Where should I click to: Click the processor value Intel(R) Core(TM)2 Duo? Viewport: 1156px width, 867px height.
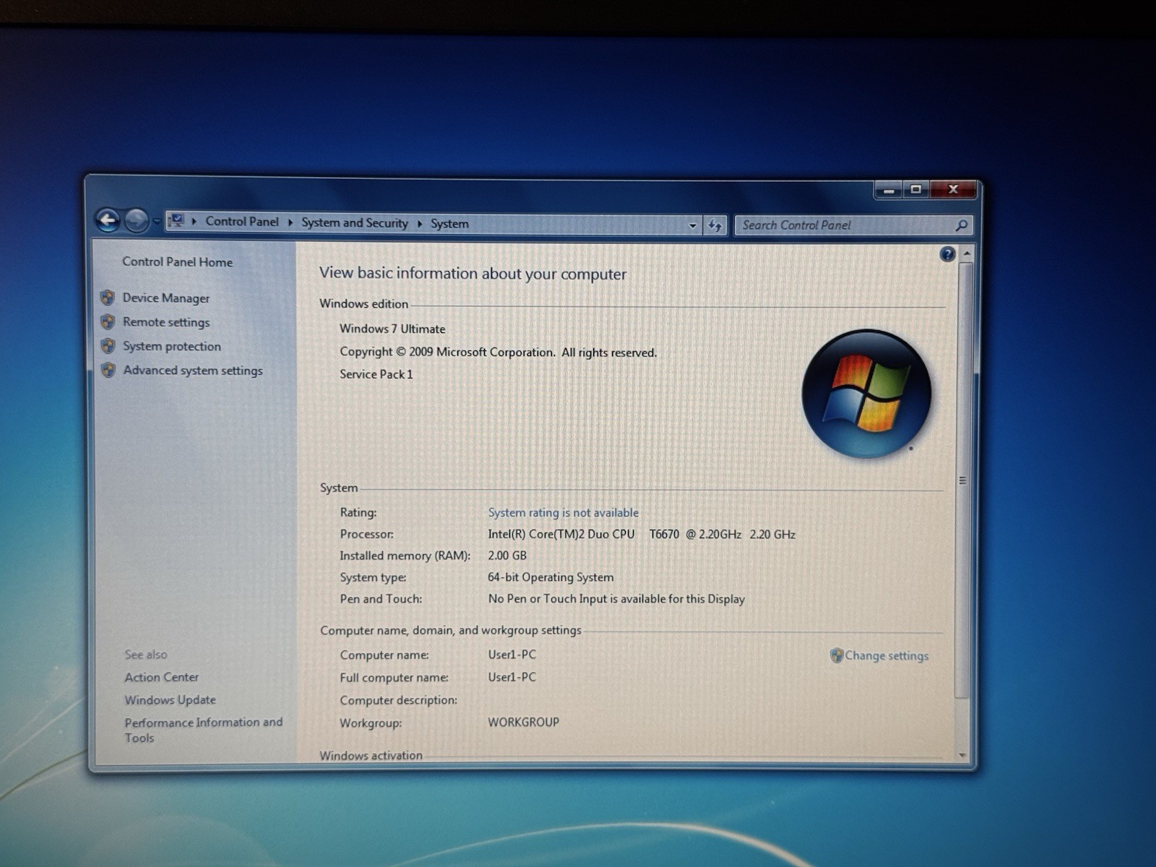click(642, 535)
